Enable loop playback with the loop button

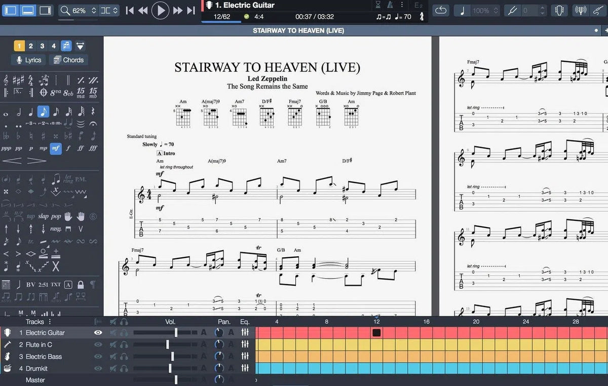tap(441, 11)
